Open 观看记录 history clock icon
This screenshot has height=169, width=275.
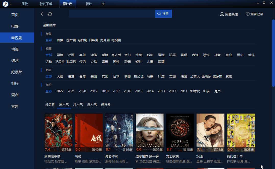[x=247, y=14]
